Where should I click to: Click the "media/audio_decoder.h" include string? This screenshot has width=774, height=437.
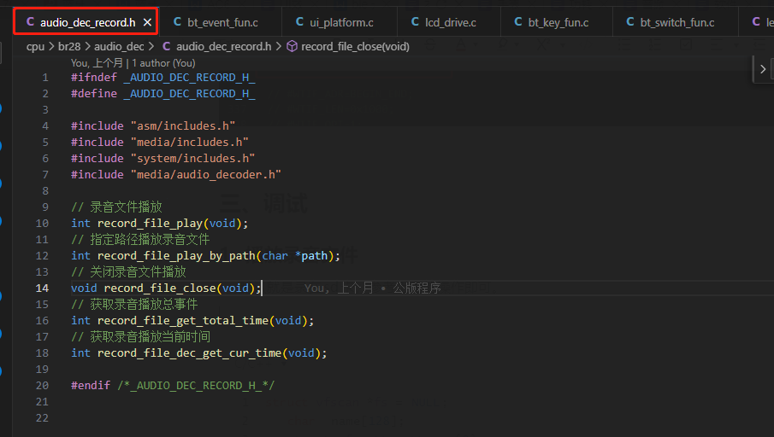coord(206,175)
